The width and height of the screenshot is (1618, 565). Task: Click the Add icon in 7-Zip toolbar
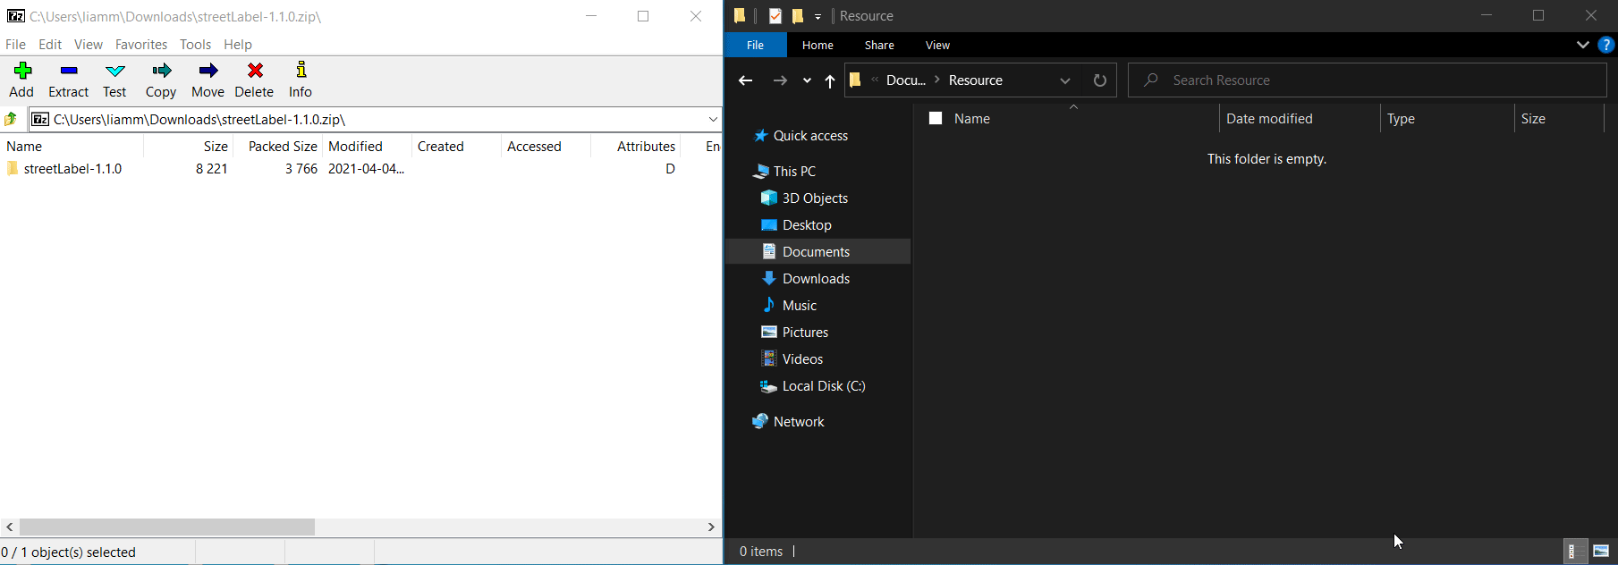(22, 79)
